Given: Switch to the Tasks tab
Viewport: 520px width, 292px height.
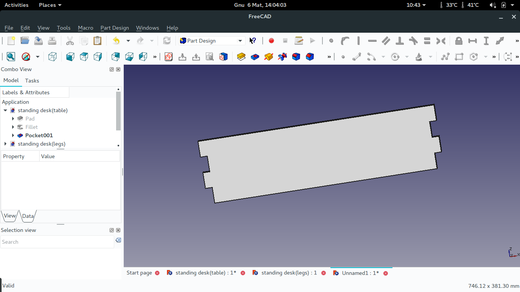Looking at the screenshot, I should point(32,80).
